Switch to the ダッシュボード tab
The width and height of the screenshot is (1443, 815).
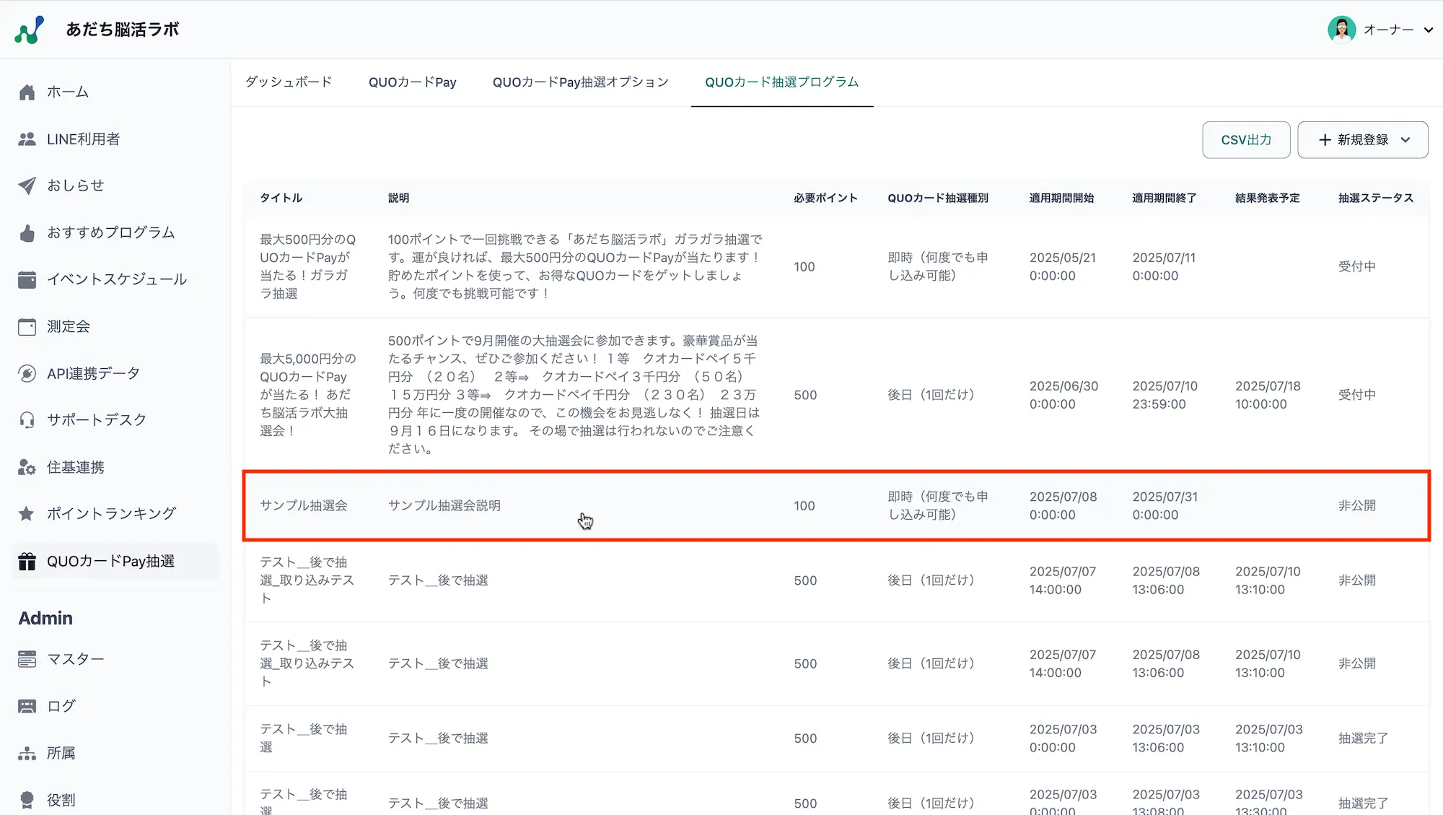pyautogui.click(x=289, y=82)
